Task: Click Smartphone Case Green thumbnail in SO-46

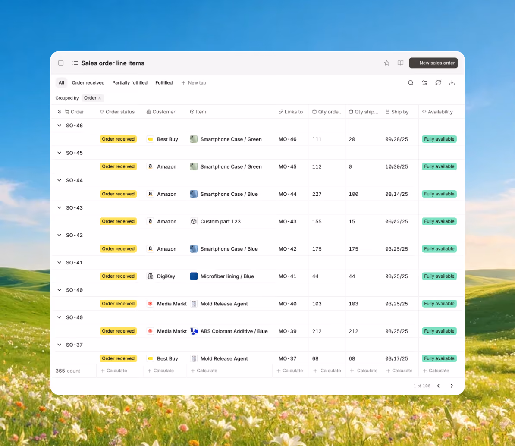Action: coord(194,139)
